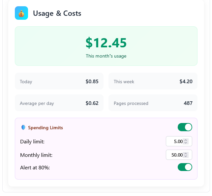The height and width of the screenshot is (196, 212).
Task: Click the Alert at 80% label
Action: pos(35,167)
